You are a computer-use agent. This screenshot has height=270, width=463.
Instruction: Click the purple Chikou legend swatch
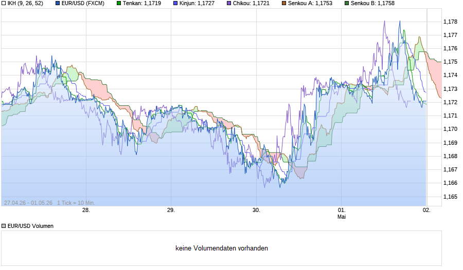229,3
